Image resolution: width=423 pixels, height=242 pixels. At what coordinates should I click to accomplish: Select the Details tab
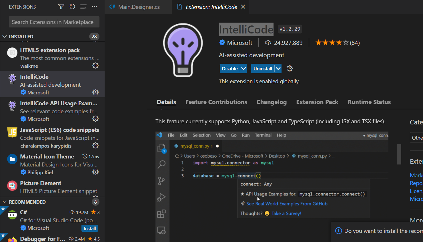(x=166, y=102)
